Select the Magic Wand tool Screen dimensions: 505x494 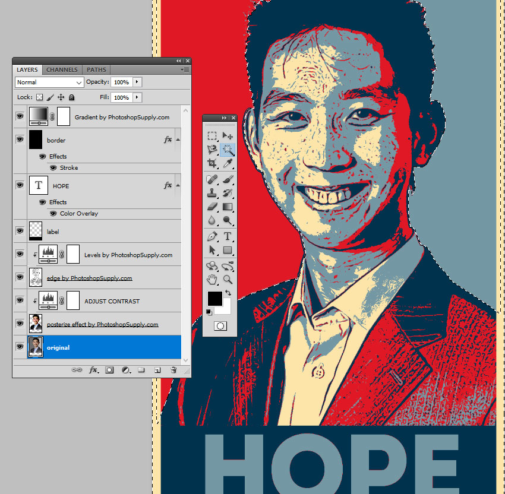tap(228, 150)
